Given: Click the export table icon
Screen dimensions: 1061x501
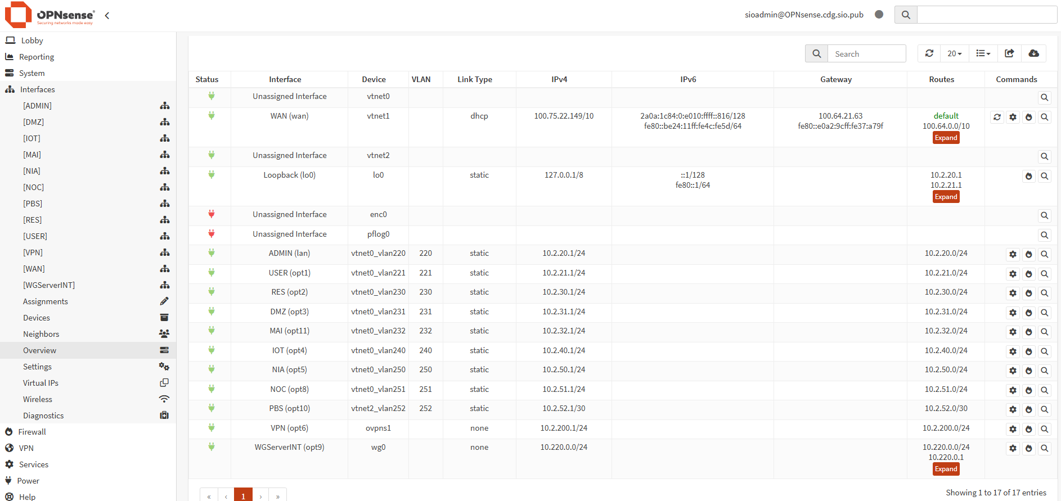Looking at the screenshot, I should tap(1009, 53).
